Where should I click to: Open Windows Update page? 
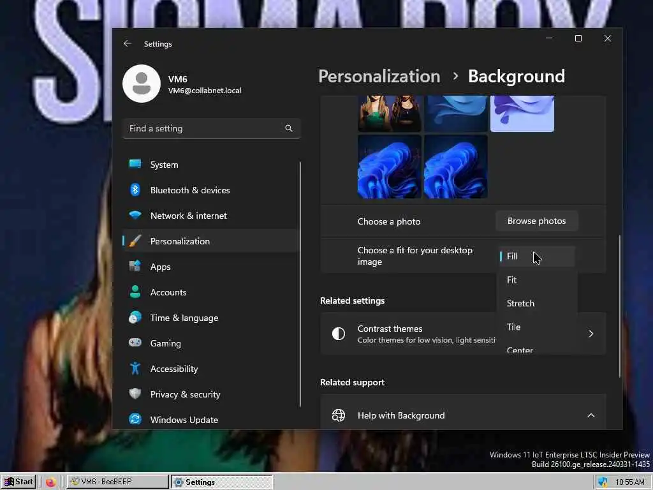point(211,420)
